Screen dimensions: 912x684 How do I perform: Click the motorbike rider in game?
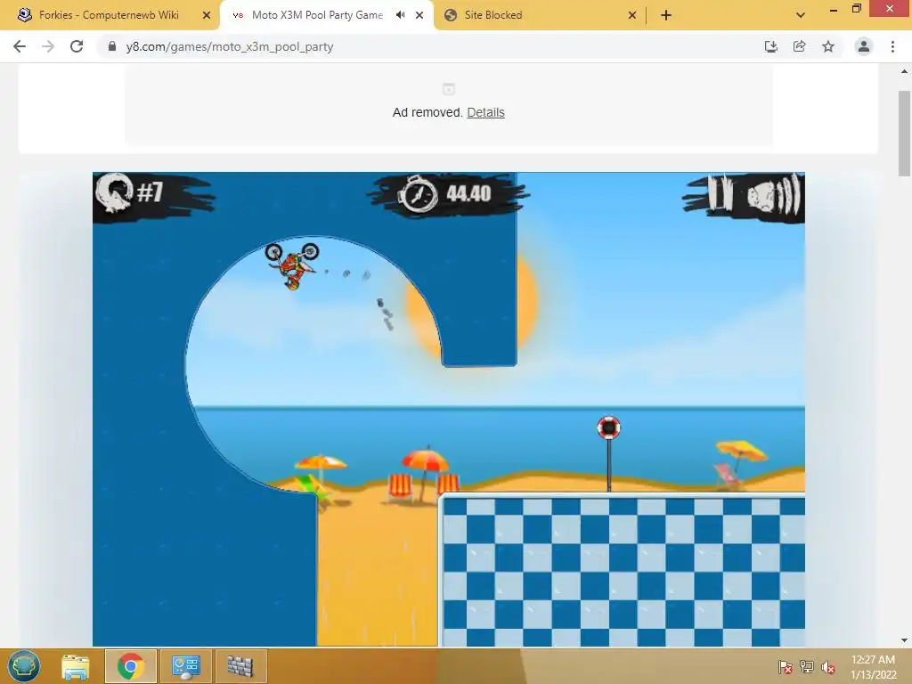coord(293,265)
